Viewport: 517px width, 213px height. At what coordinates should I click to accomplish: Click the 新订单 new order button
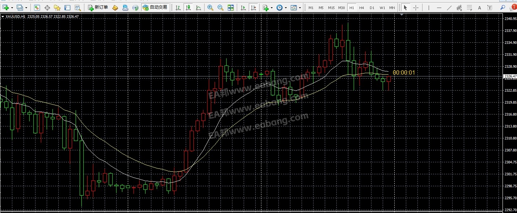pos(98,8)
